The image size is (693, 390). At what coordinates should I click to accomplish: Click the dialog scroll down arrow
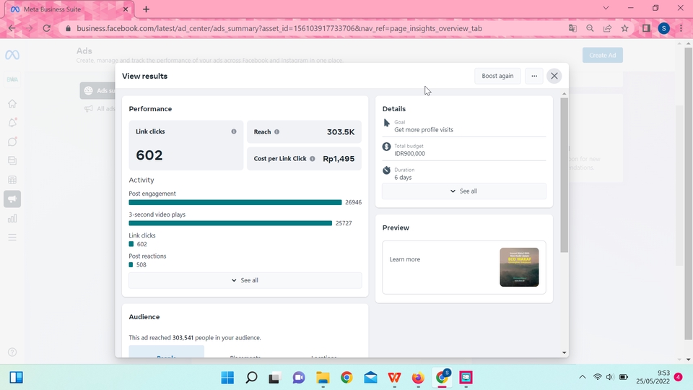point(564,353)
